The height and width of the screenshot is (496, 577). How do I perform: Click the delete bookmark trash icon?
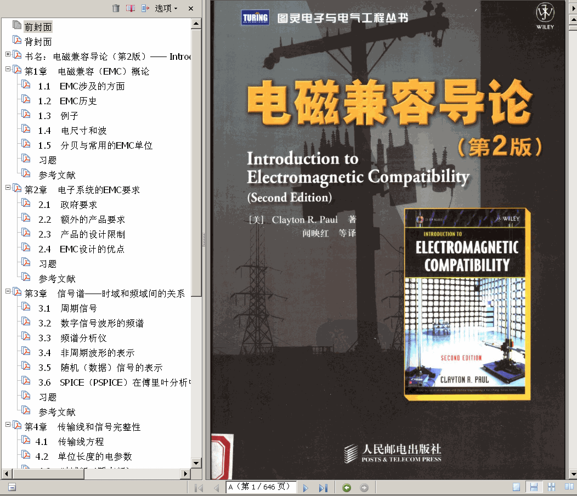[x=116, y=8]
